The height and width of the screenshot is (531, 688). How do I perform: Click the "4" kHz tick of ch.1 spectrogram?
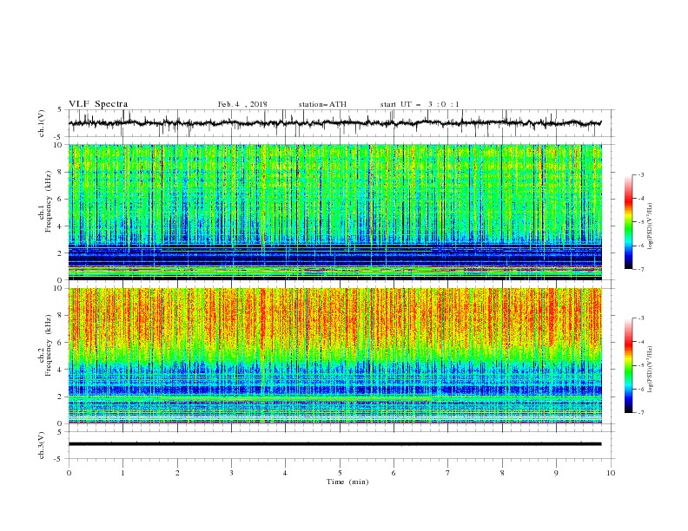tap(61, 226)
